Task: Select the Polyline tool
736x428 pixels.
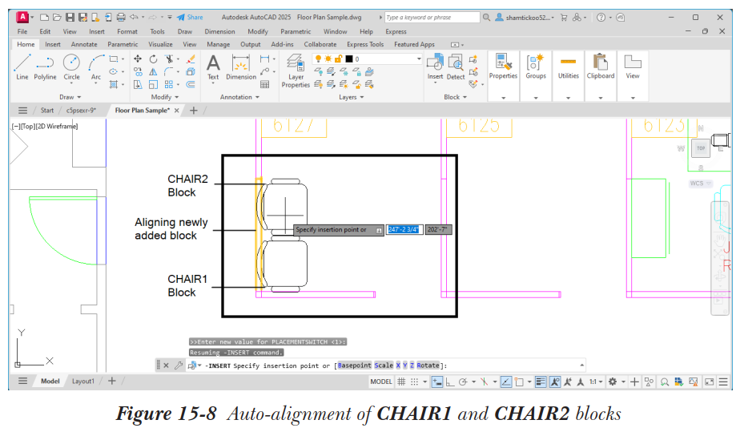Action: tap(45, 67)
